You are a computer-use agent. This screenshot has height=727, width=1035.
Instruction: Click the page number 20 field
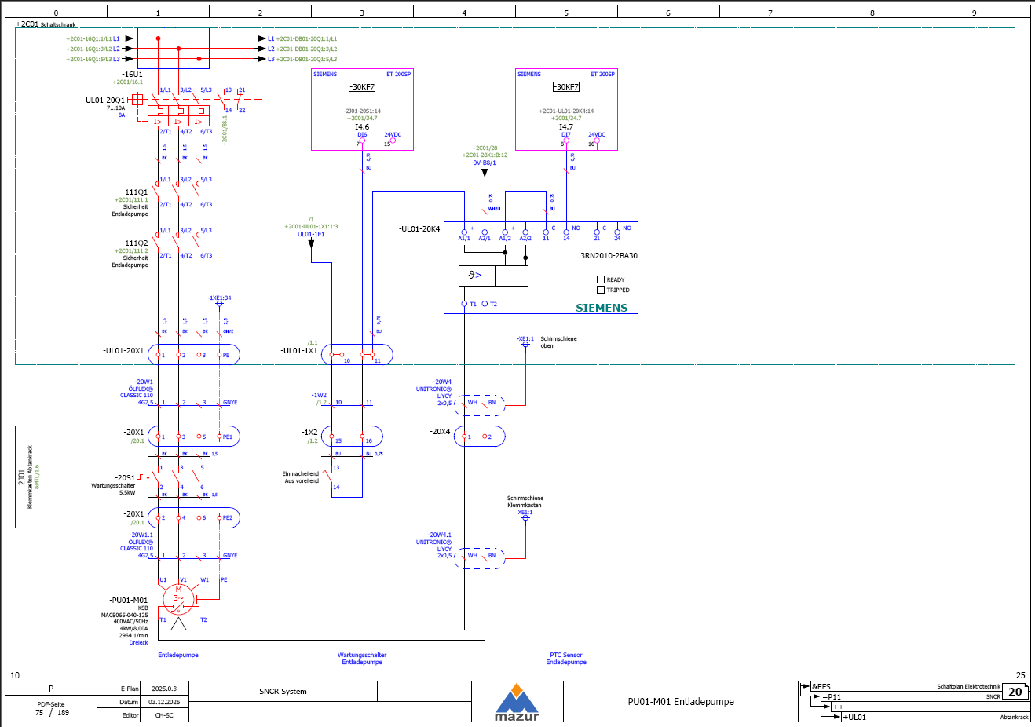click(1015, 692)
